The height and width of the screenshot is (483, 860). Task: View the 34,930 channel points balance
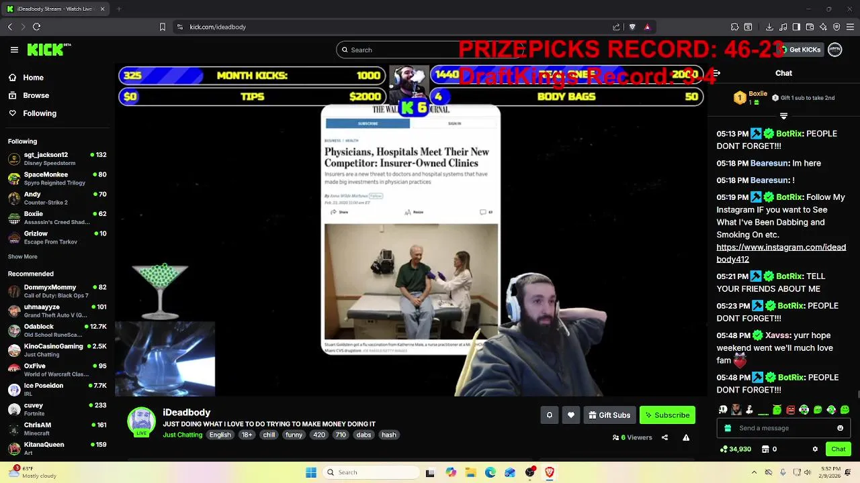pos(735,449)
